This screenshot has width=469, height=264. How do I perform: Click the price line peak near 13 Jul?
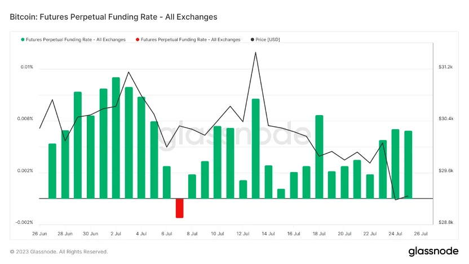point(255,53)
